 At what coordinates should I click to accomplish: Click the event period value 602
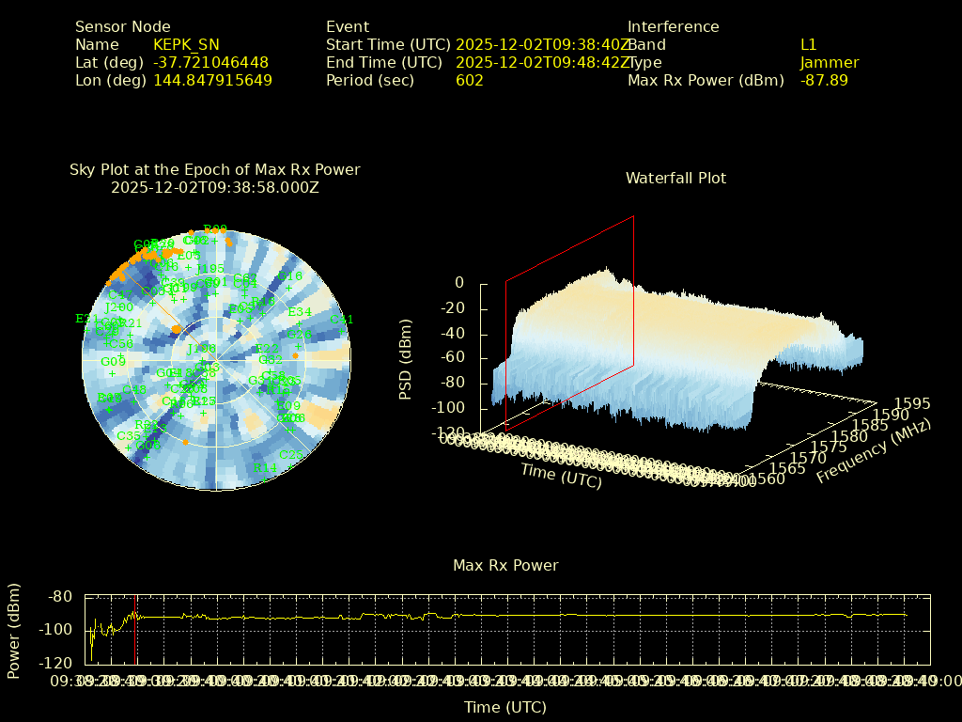click(x=469, y=81)
